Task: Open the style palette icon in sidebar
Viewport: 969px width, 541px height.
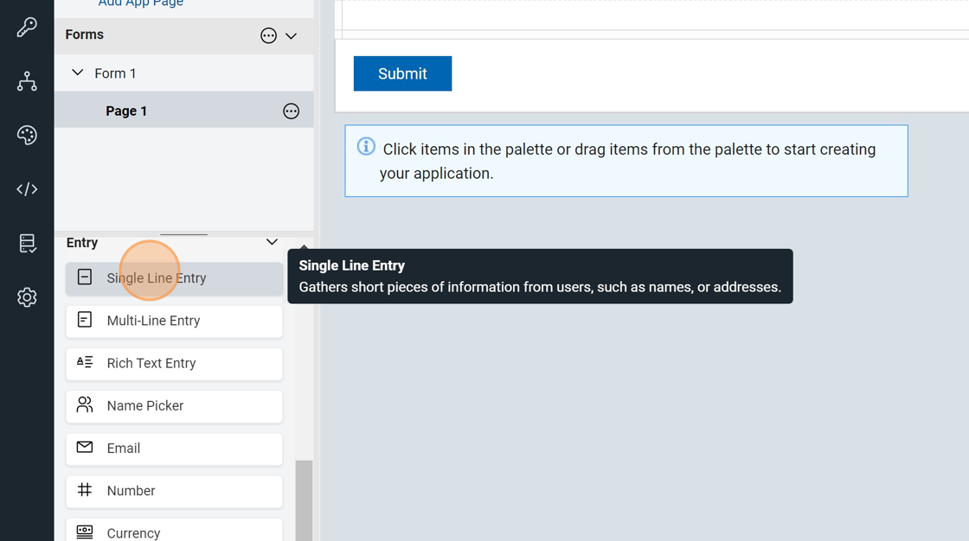Action: coord(27,135)
